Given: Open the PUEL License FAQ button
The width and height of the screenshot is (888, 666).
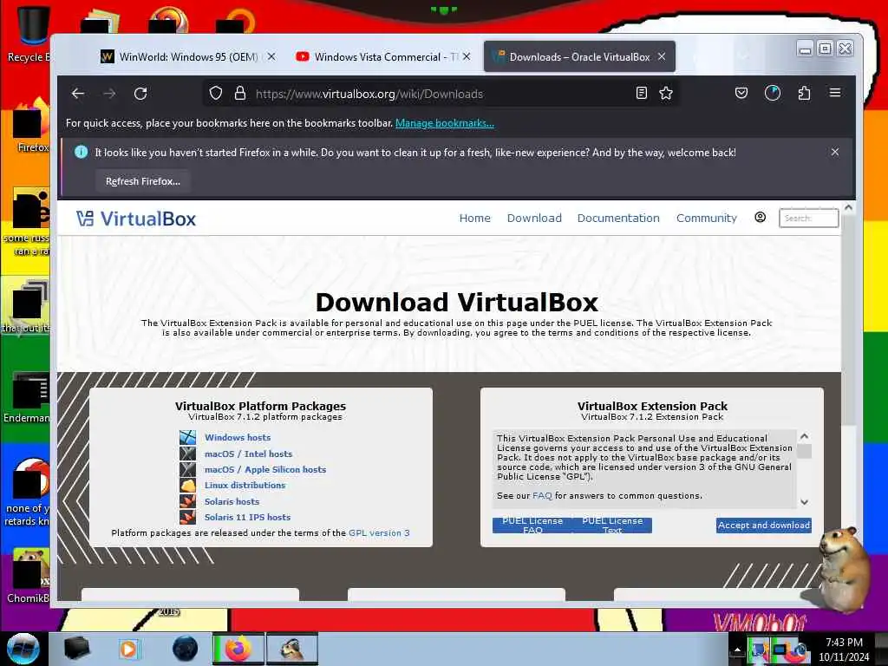Looking at the screenshot, I should tap(532, 525).
